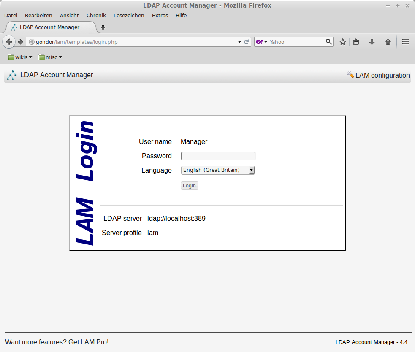415x352 pixels.
Task: Expand the misc bookmark folder
Action: point(50,57)
